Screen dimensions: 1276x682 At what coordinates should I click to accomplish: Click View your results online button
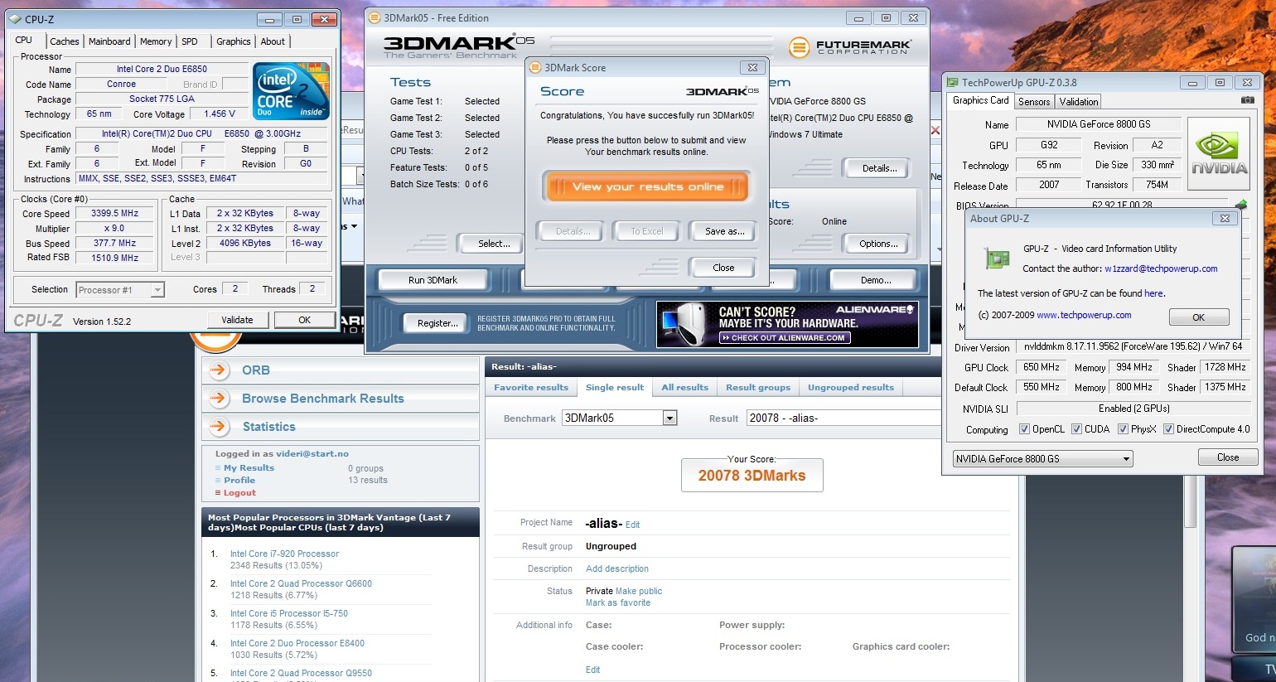point(647,187)
